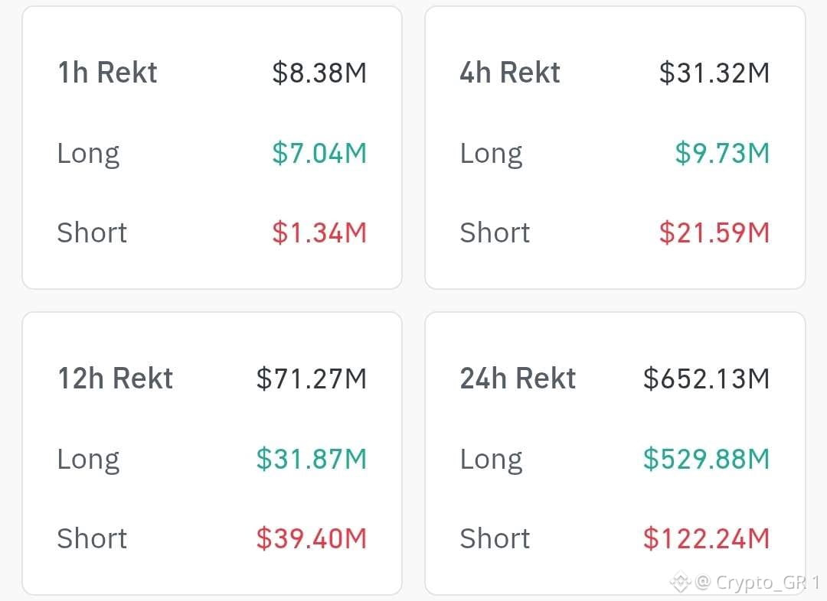Click the red $1.34M short value
The width and height of the screenshot is (827, 601).
pyautogui.click(x=319, y=232)
